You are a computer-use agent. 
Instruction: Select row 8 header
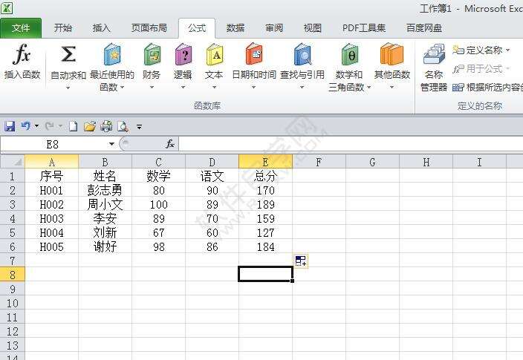click(x=13, y=275)
